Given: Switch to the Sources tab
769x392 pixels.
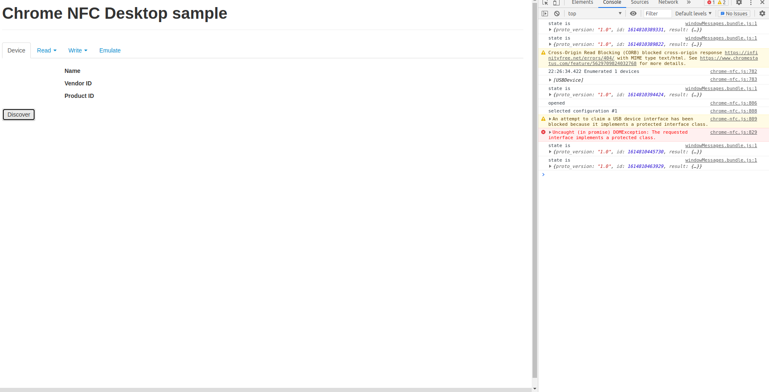Looking at the screenshot, I should pyautogui.click(x=640, y=2).
